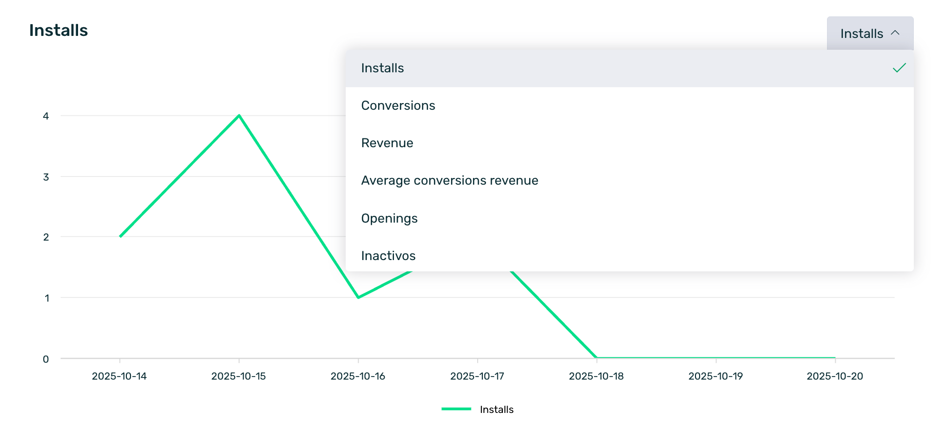
Task: Click the chevron-up arrow beside Installs
Action: (x=895, y=33)
